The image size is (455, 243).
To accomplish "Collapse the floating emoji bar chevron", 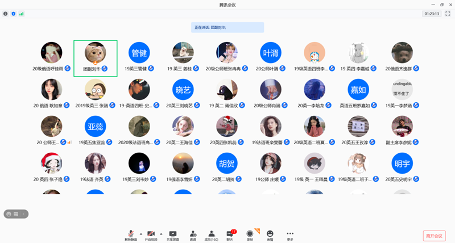I will coord(24,214).
